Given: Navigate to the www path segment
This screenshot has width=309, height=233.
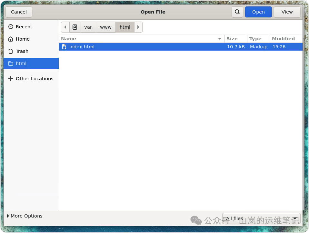Looking at the screenshot, I should click(105, 27).
